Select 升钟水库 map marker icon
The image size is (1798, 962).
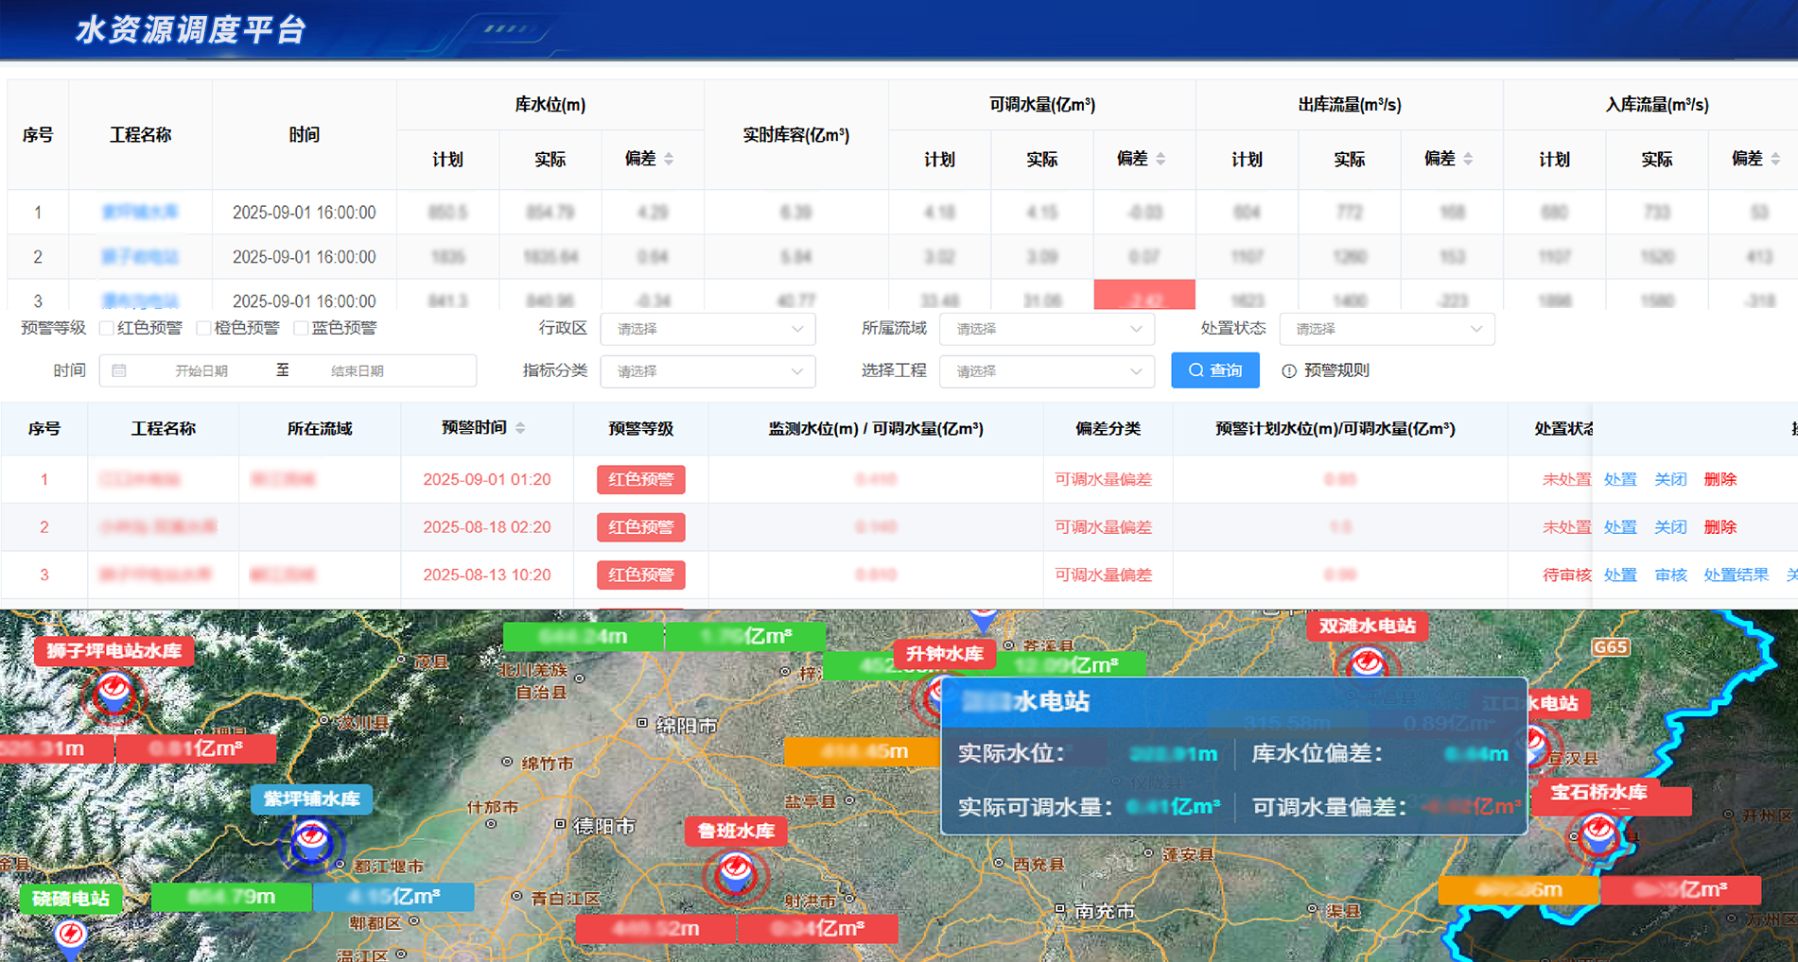929,697
